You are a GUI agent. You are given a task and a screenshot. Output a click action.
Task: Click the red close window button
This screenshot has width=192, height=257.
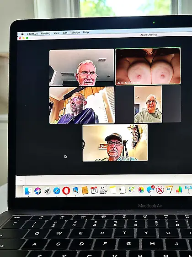pyautogui.click(x=20, y=38)
